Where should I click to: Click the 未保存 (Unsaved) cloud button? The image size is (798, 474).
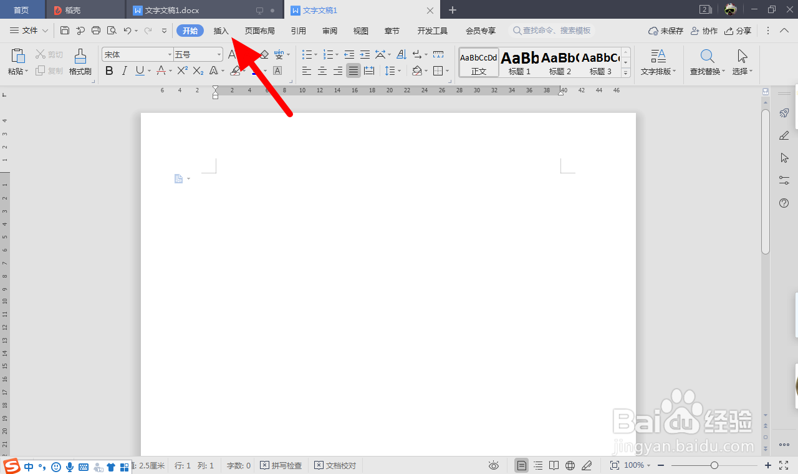coord(666,31)
